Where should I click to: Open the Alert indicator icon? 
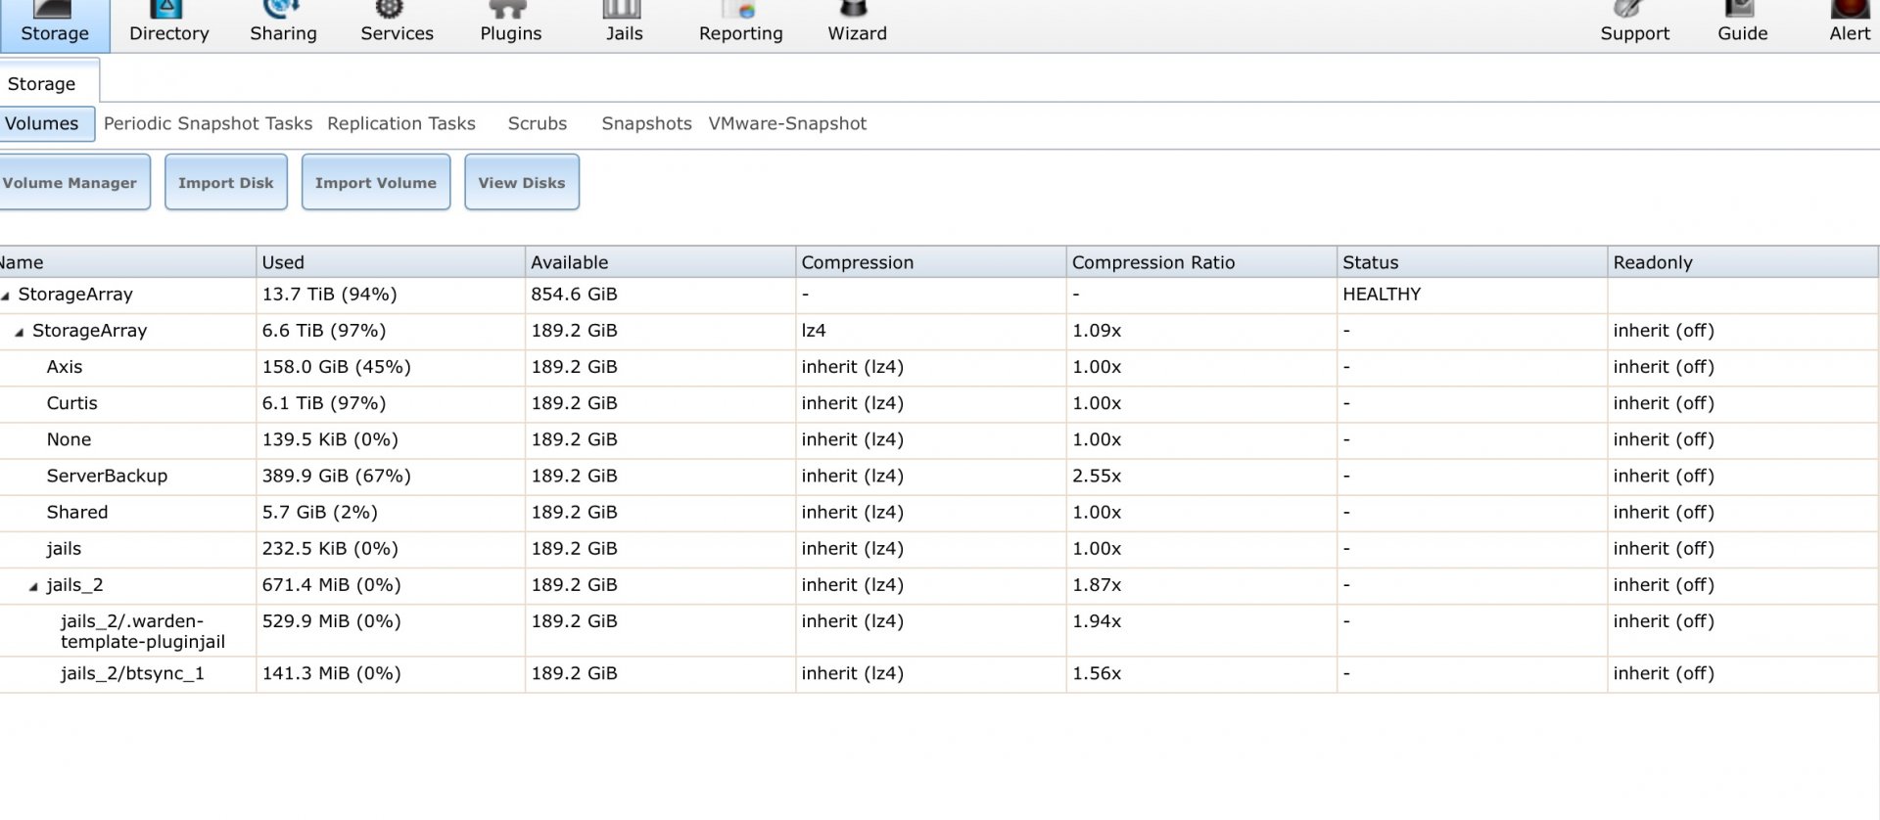[1849, 12]
